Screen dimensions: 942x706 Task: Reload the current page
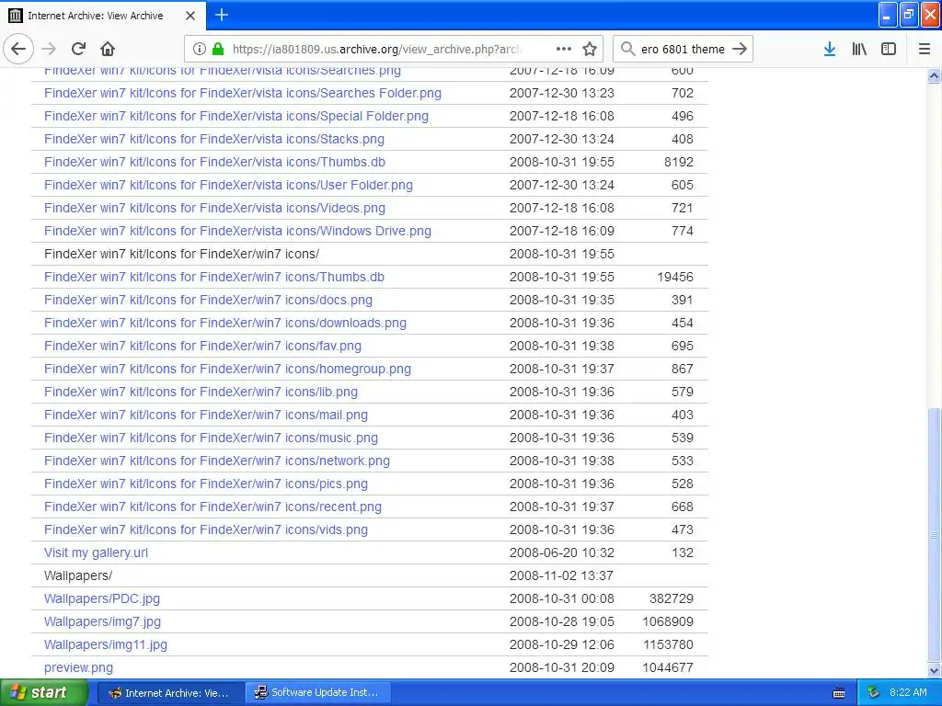click(78, 49)
